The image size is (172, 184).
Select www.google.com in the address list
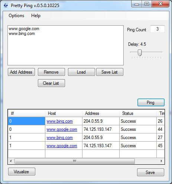24,29
